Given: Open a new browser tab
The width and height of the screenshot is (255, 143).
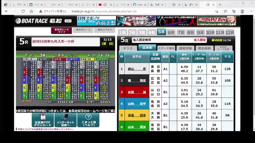Looking at the screenshot, I should (220, 5).
